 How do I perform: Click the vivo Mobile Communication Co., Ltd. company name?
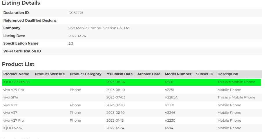pyautogui.click(x=99, y=28)
